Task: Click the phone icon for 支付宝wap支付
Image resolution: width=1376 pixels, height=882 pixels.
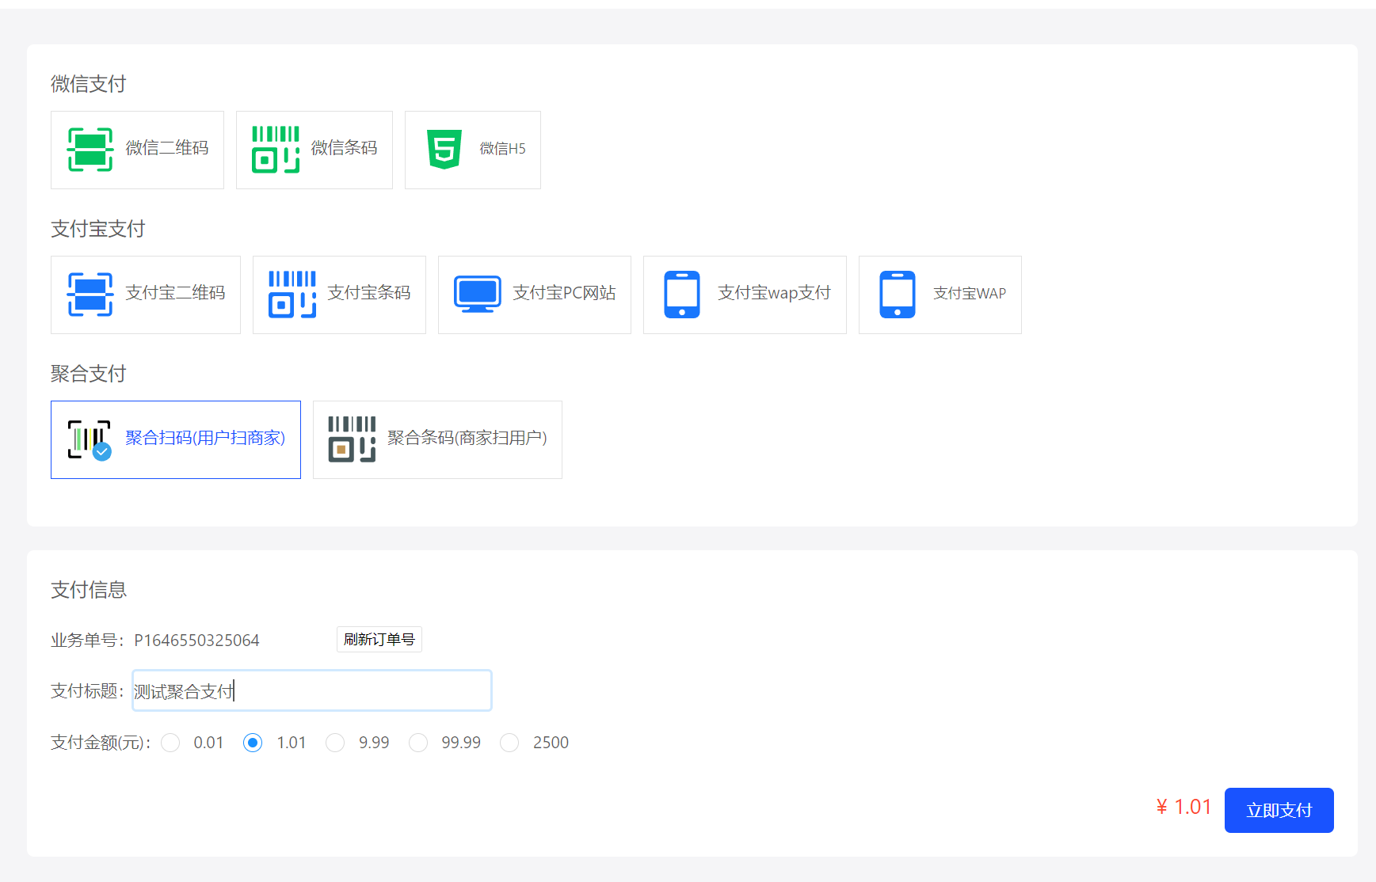Action: click(x=683, y=294)
